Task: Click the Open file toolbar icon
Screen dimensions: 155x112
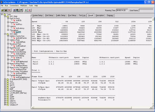Action: pyautogui.click(x=2, y=10)
